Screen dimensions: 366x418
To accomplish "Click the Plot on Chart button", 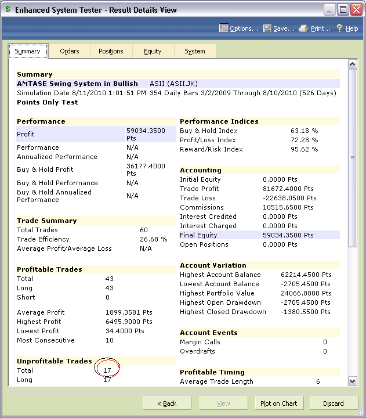I will tap(279, 403).
